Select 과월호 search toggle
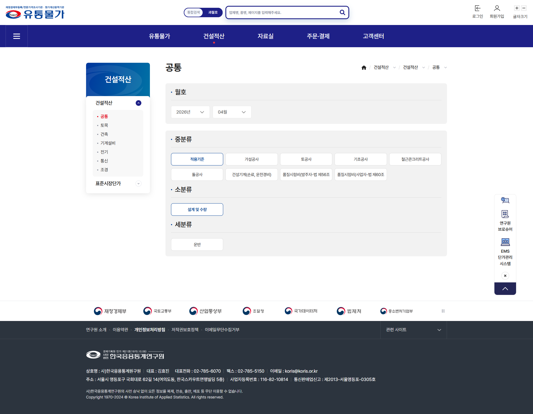This screenshot has height=414, width=533. (213, 12)
